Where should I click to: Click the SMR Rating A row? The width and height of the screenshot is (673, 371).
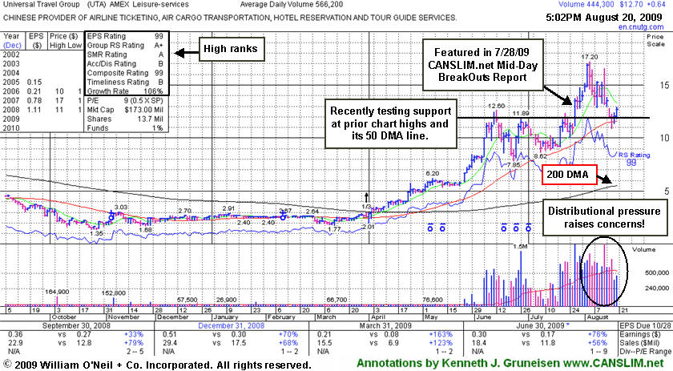click(x=125, y=54)
